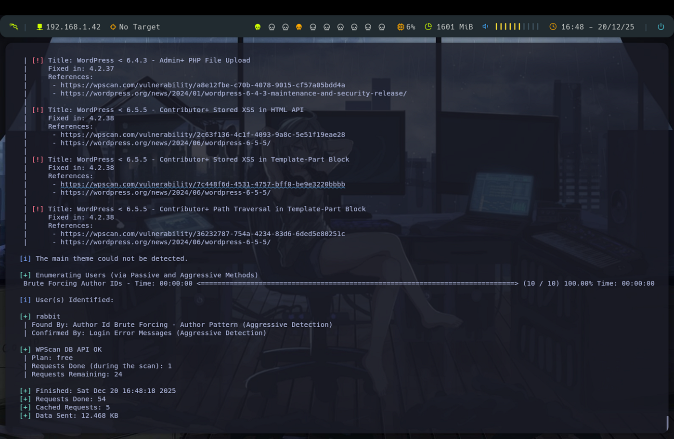
Task: Click Brute Forcing Author IDs progress bar
Action: pyautogui.click(x=358, y=284)
